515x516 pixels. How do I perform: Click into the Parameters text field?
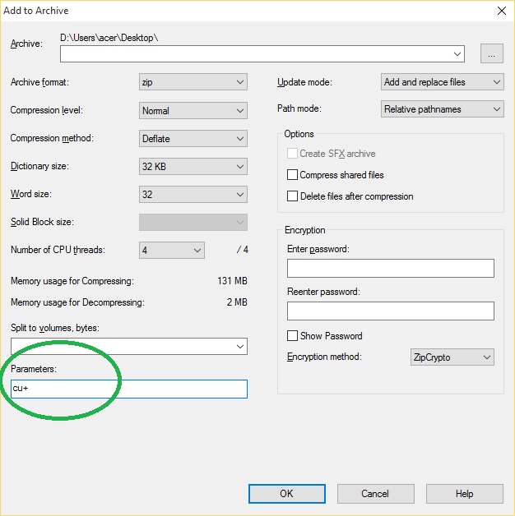pyautogui.click(x=128, y=389)
